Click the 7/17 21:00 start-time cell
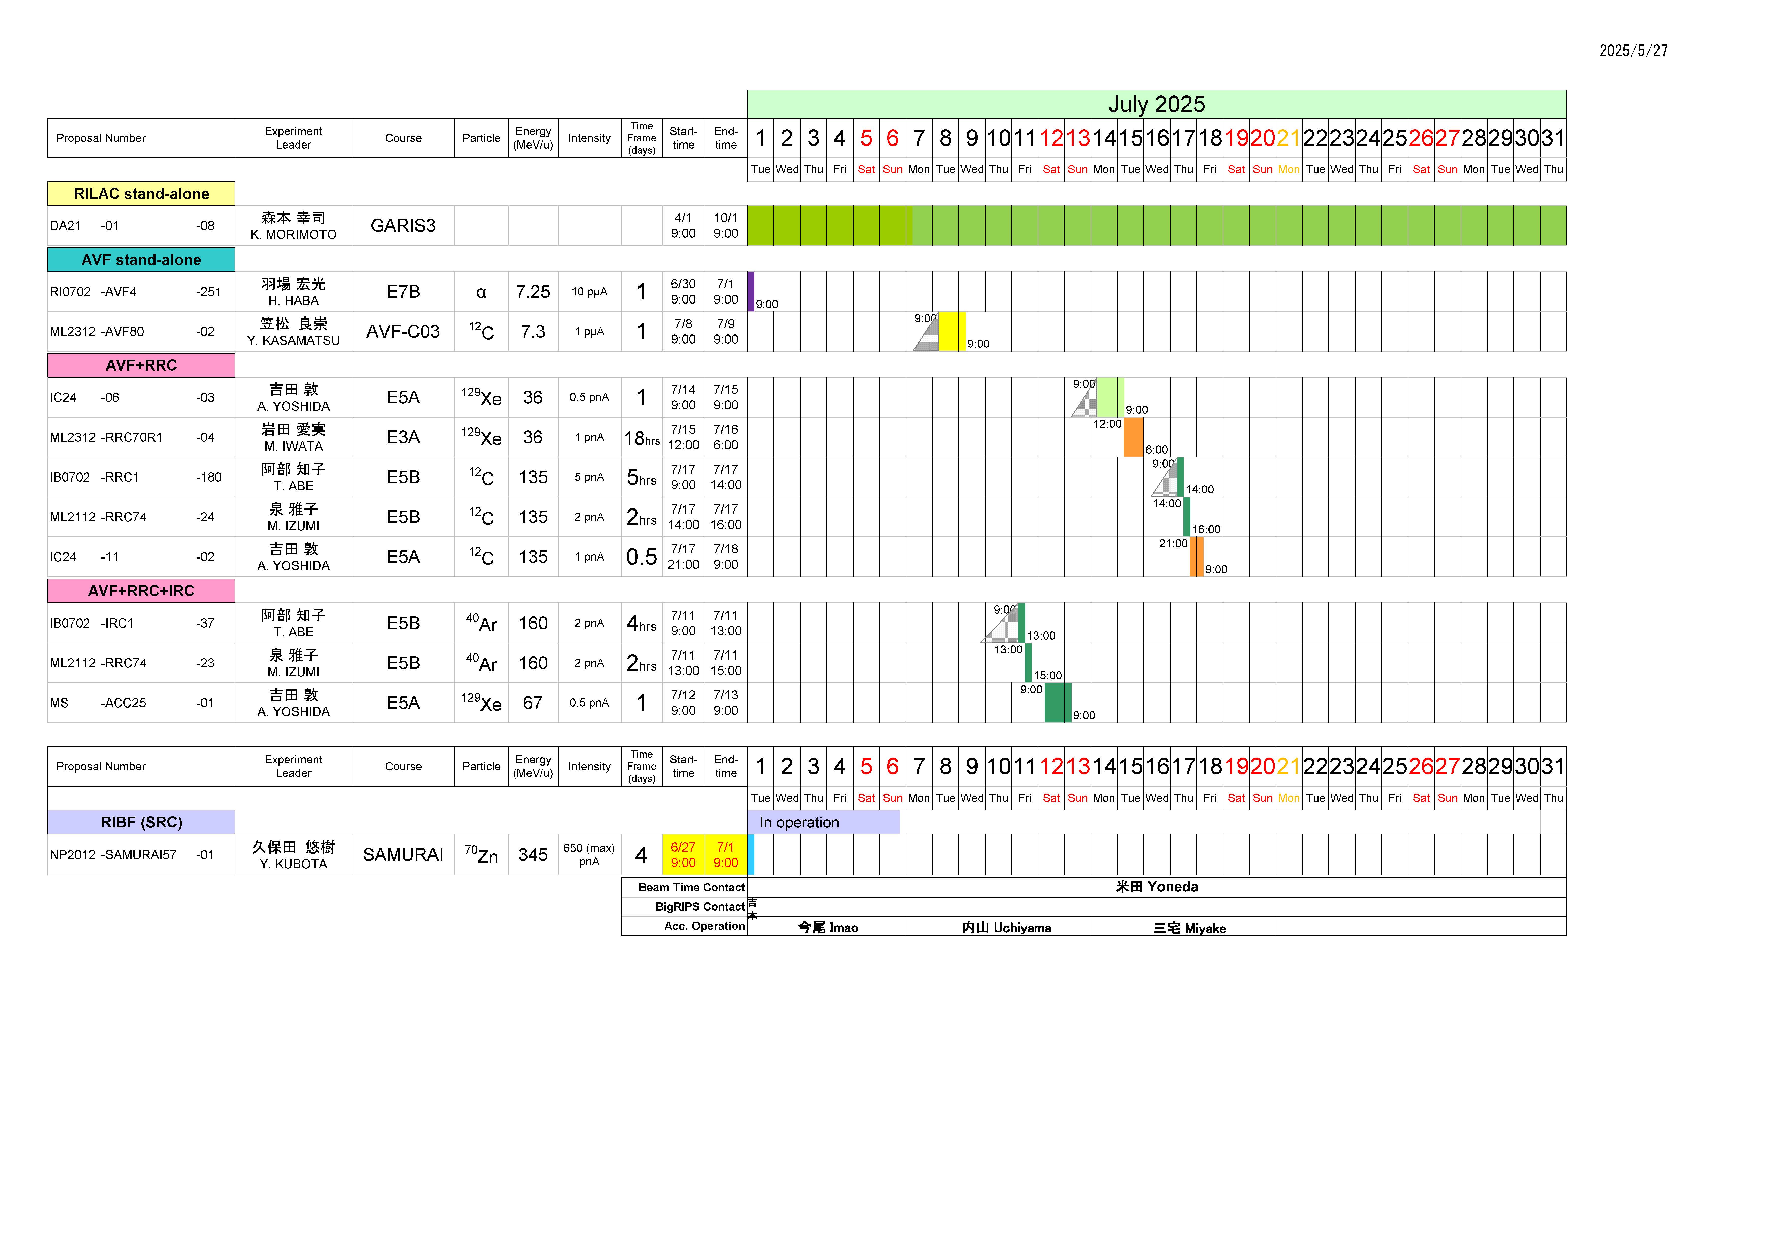Viewport: 1783px width, 1260px height. (x=683, y=557)
